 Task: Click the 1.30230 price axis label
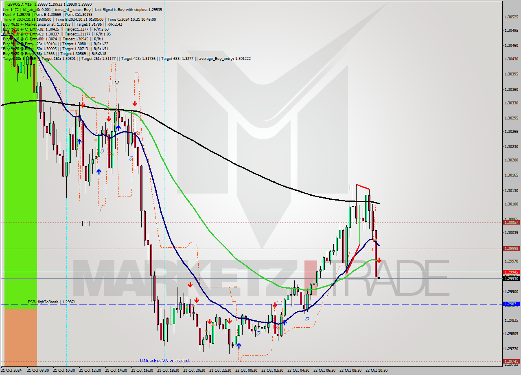511,146
